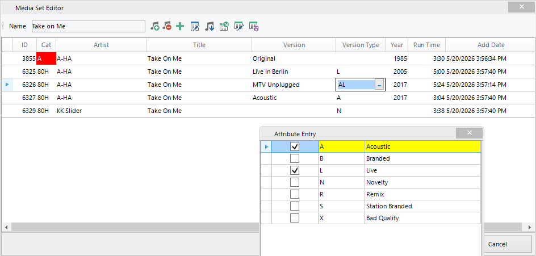Click the 2005 year cell
This screenshot has height=256, width=536.
397,72
